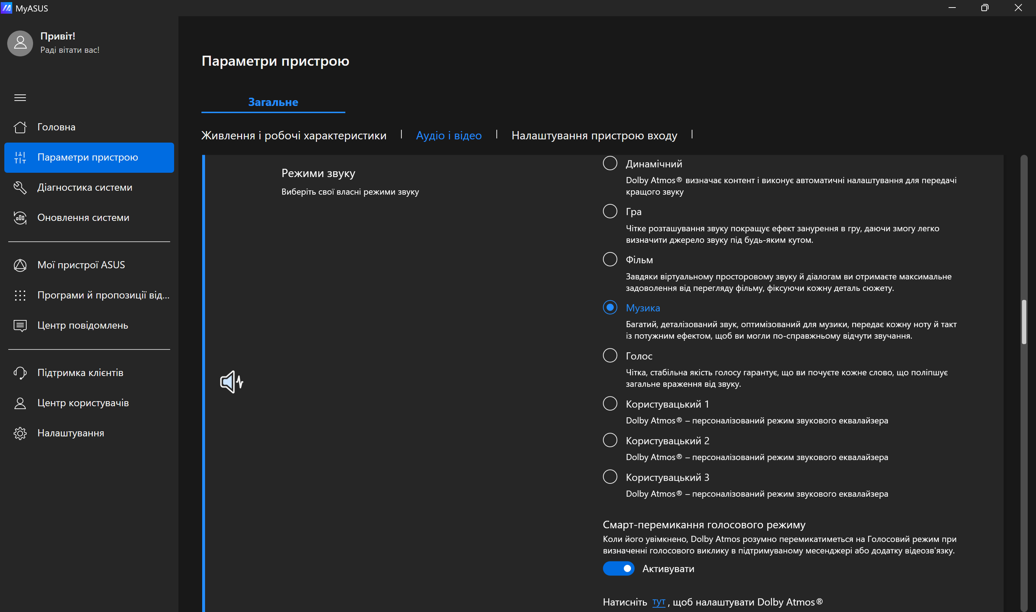Viewport: 1036px width, 612px height.
Task: Click the Загальне tab
Action: [x=273, y=102]
